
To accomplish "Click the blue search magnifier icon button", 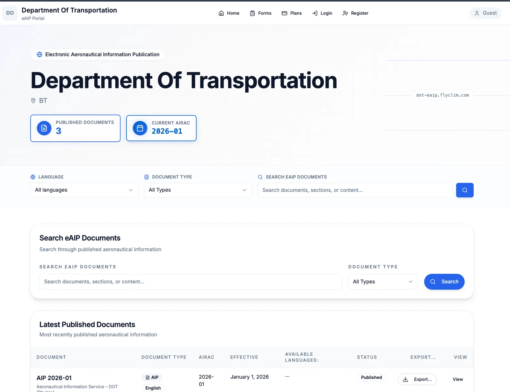I will [x=465, y=190].
